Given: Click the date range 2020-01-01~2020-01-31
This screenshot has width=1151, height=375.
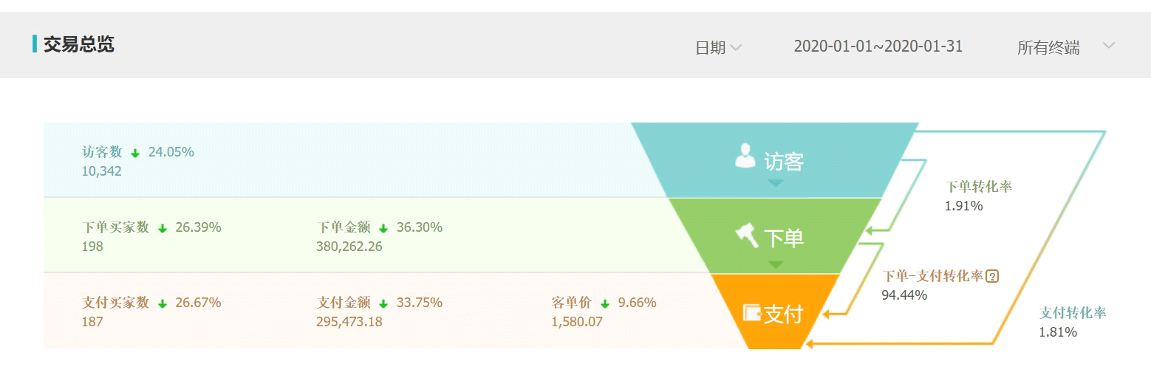Looking at the screenshot, I should click(878, 47).
